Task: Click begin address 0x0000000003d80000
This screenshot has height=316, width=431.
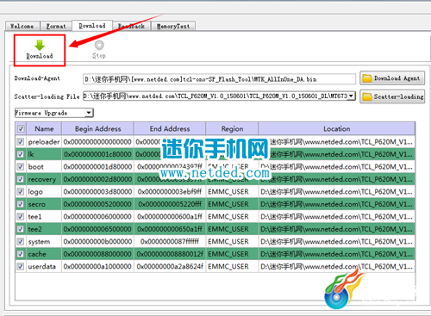Action: [x=97, y=192]
